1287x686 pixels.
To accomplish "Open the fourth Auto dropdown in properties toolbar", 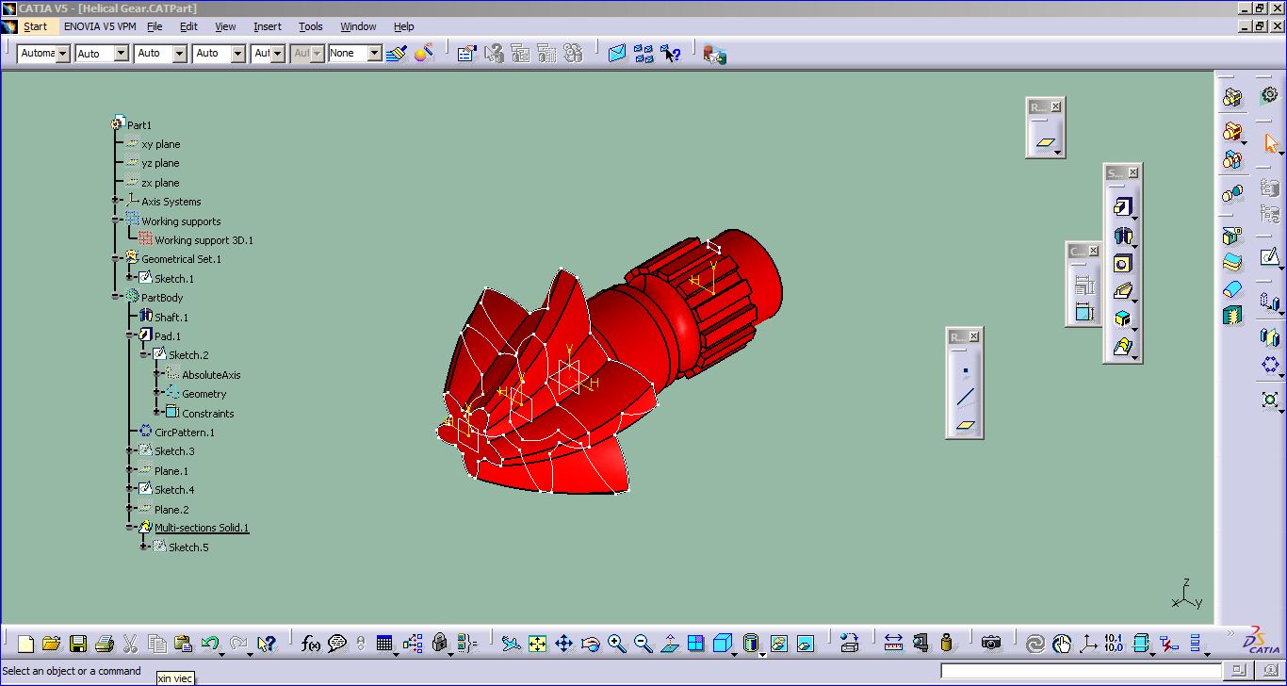I will tap(219, 54).
